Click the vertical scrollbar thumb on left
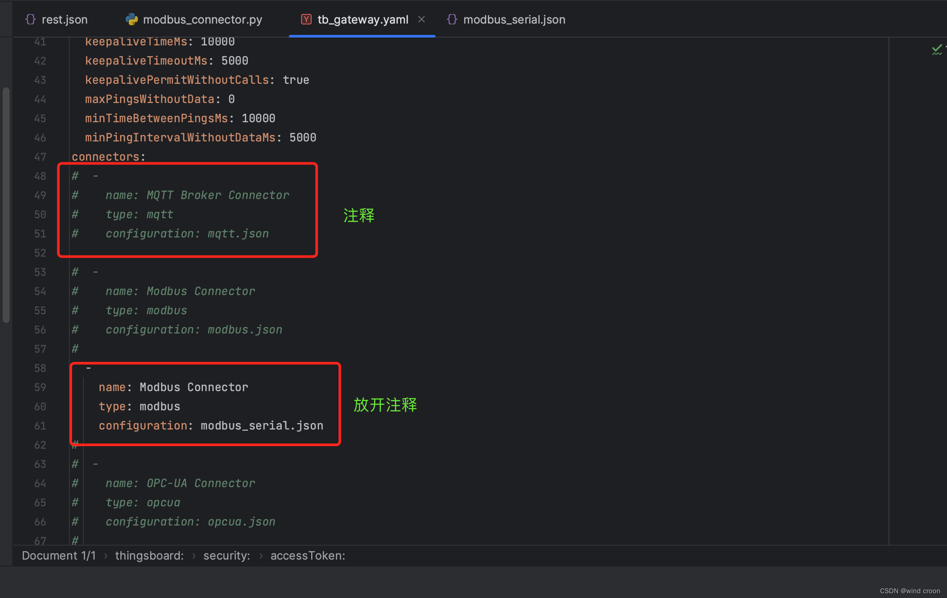Screen dimensions: 947x598 [6, 205]
